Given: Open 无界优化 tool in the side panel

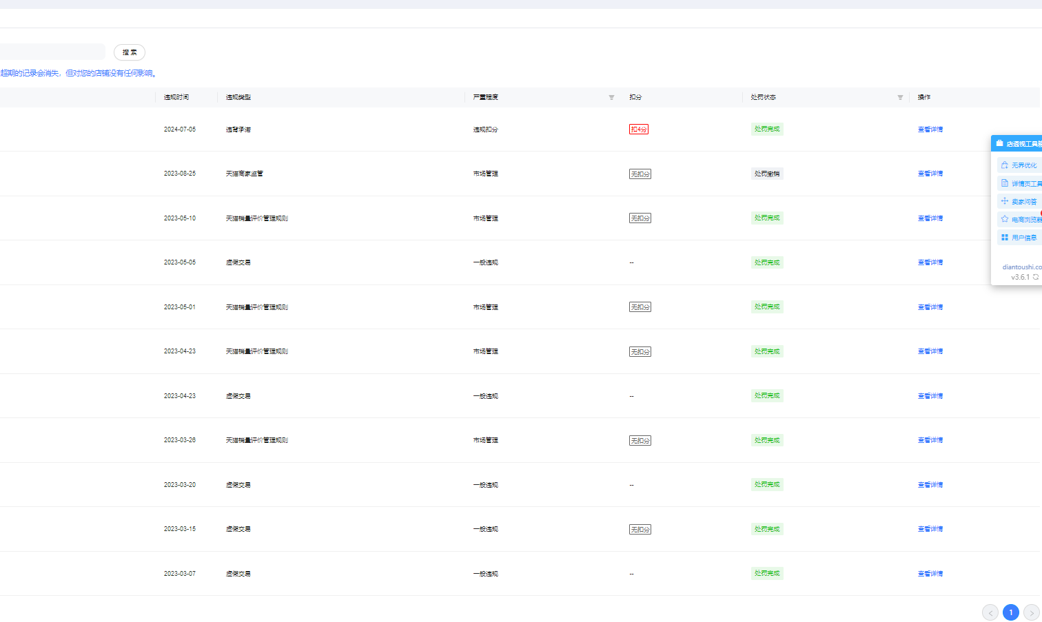Looking at the screenshot, I should point(1019,165).
